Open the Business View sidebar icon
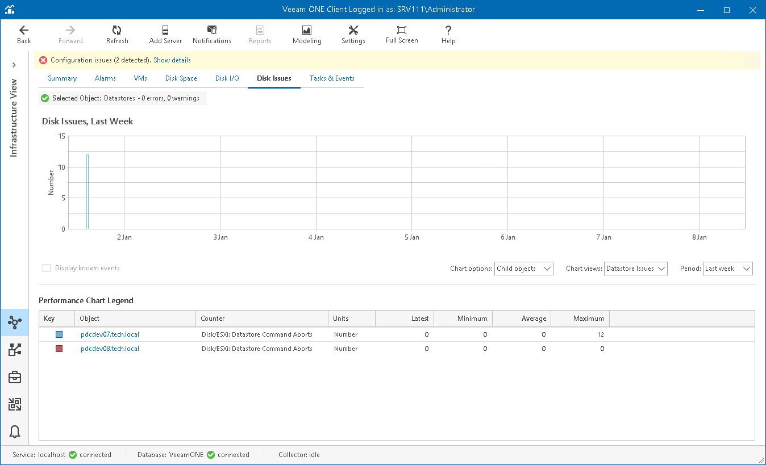Image resolution: width=766 pixels, height=465 pixels. click(x=15, y=350)
